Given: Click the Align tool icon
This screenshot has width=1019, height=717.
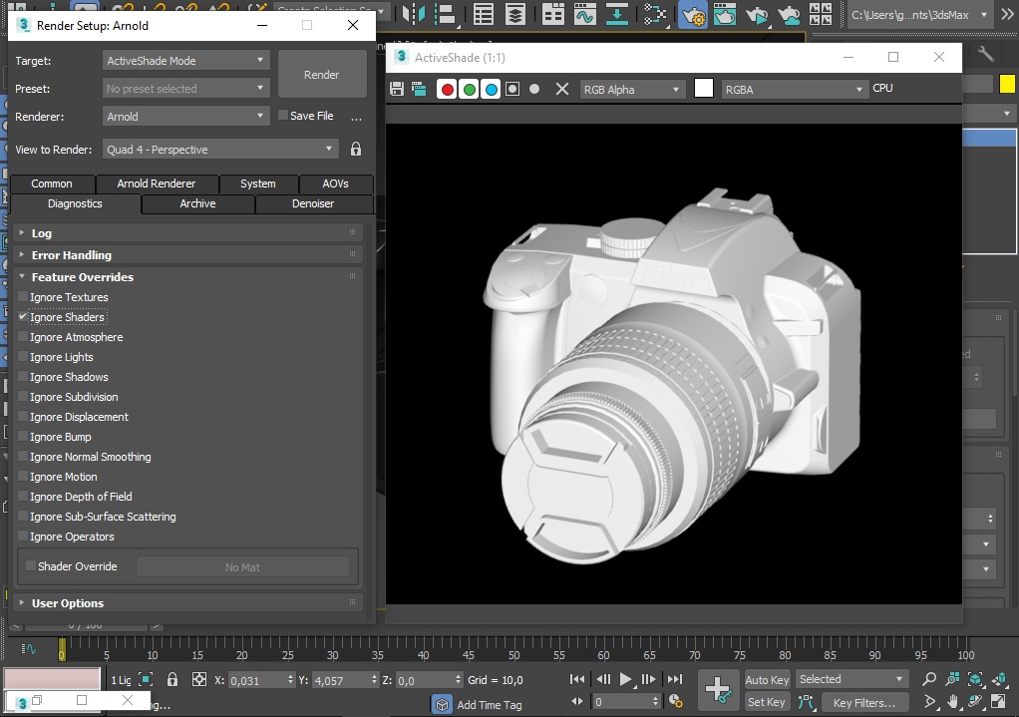Looking at the screenshot, I should pyautogui.click(x=446, y=14).
